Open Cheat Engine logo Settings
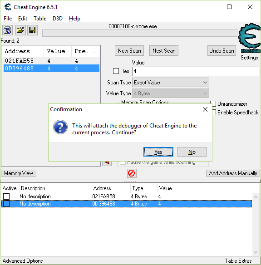Screen dimensions: 261x265 [249, 38]
